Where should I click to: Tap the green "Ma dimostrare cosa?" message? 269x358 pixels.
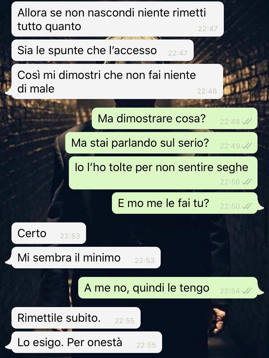pyautogui.click(x=174, y=118)
